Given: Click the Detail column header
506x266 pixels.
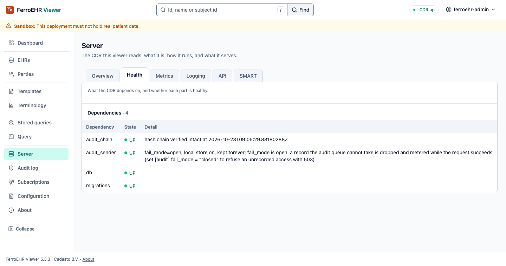Looking at the screenshot, I should click(x=151, y=127).
